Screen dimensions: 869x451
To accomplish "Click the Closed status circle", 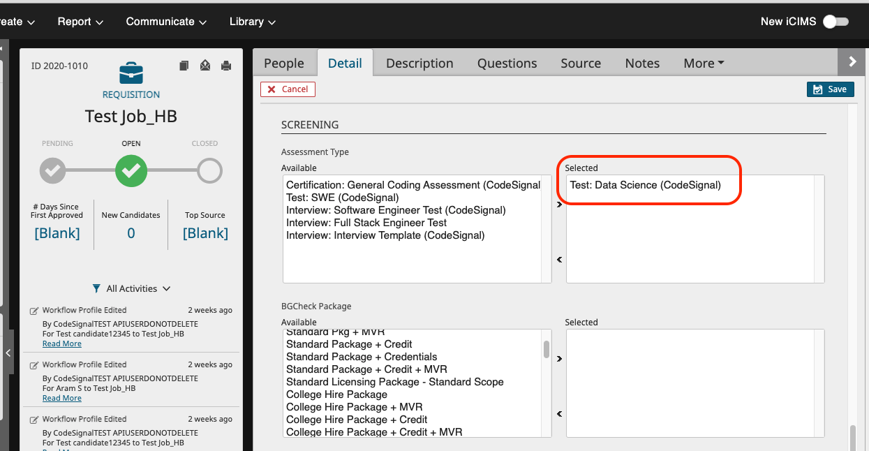I will click(x=209, y=170).
